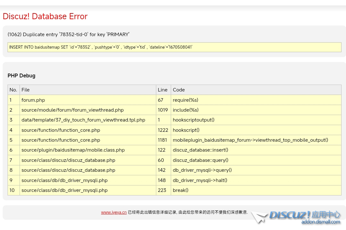Select line number 1181
The image size is (346, 230).
pyautogui.click(x=163, y=140)
